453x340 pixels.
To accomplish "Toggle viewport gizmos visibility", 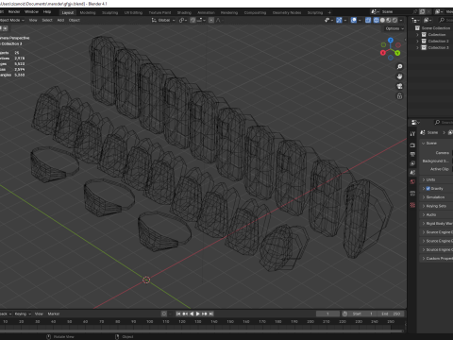I will click(339, 20).
